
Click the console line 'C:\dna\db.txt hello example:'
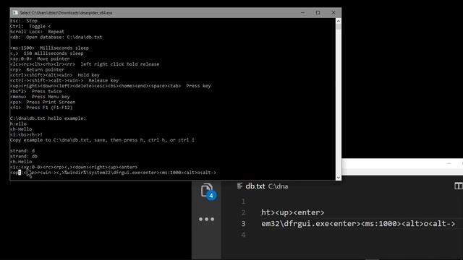pos(48,118)
